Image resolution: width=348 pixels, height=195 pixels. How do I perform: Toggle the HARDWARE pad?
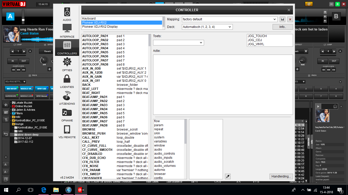coord(11,96)
